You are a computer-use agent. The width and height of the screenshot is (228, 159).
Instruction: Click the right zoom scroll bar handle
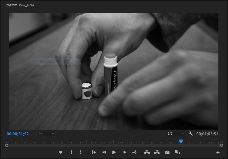point(222,145)
